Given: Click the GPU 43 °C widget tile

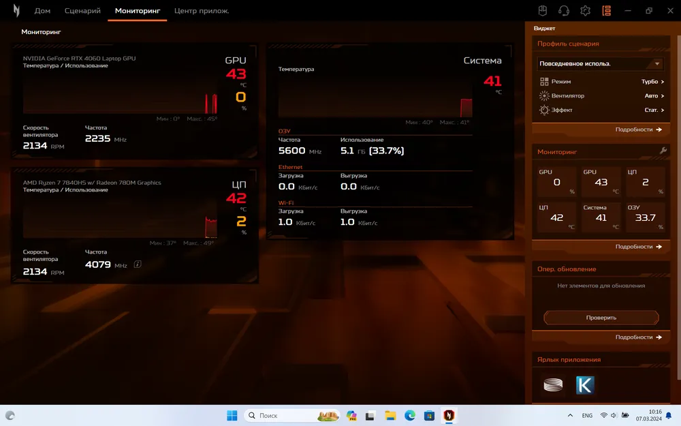Looking at the screenshot, I should point(601,181).
